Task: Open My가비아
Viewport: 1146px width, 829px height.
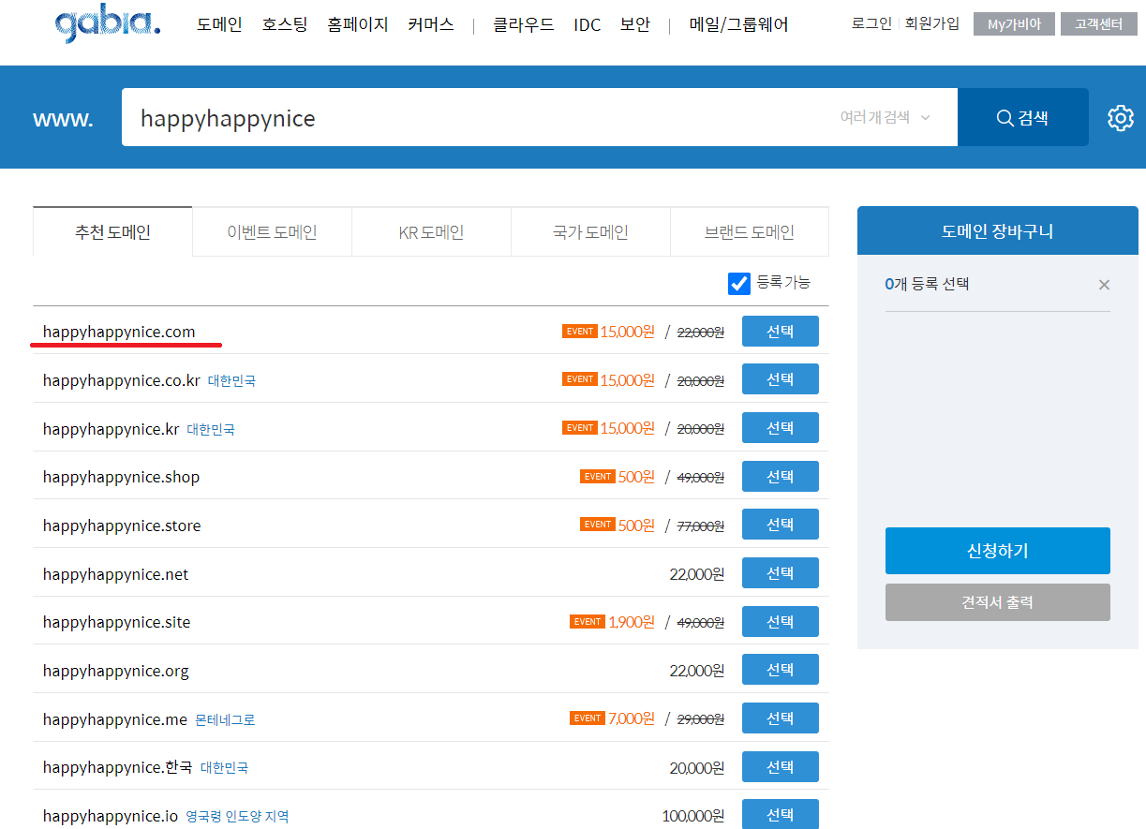Action: click(1013, 23)
